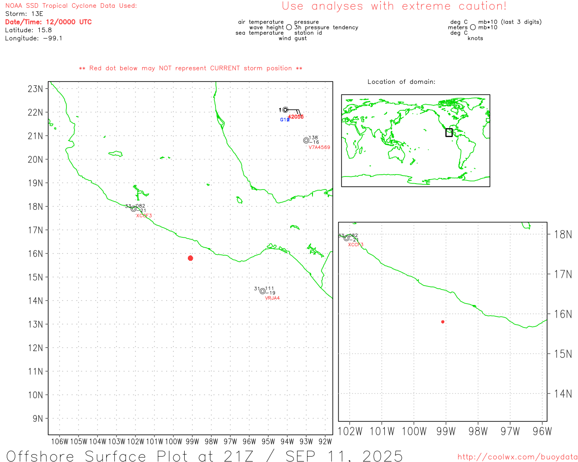Open the coolwx.com/buoydata link
This screenshot has width=578, height=462.
[517, 457]
